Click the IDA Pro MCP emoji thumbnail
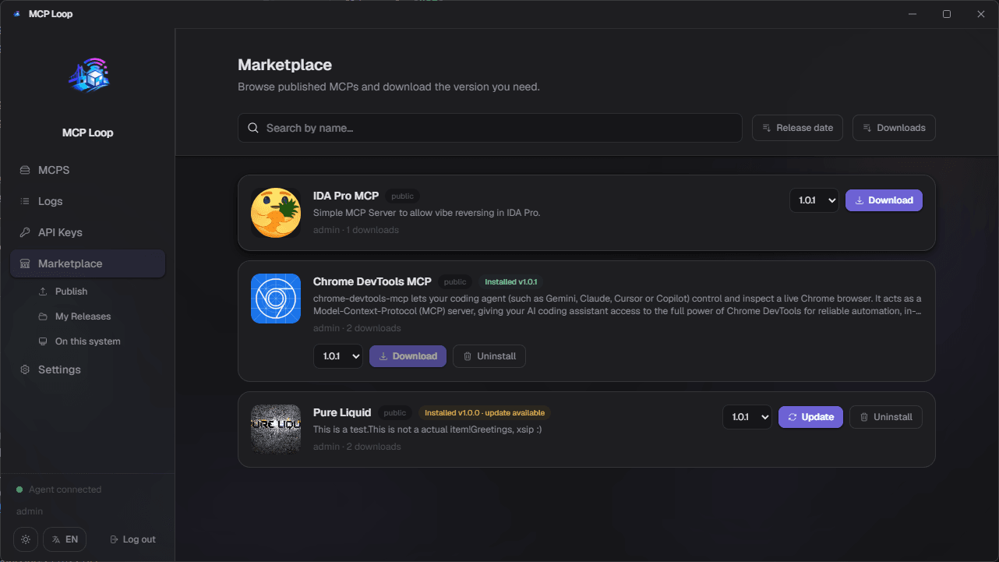Image resolution: width=999 pixels, height=562 pixels. point(276,213)
